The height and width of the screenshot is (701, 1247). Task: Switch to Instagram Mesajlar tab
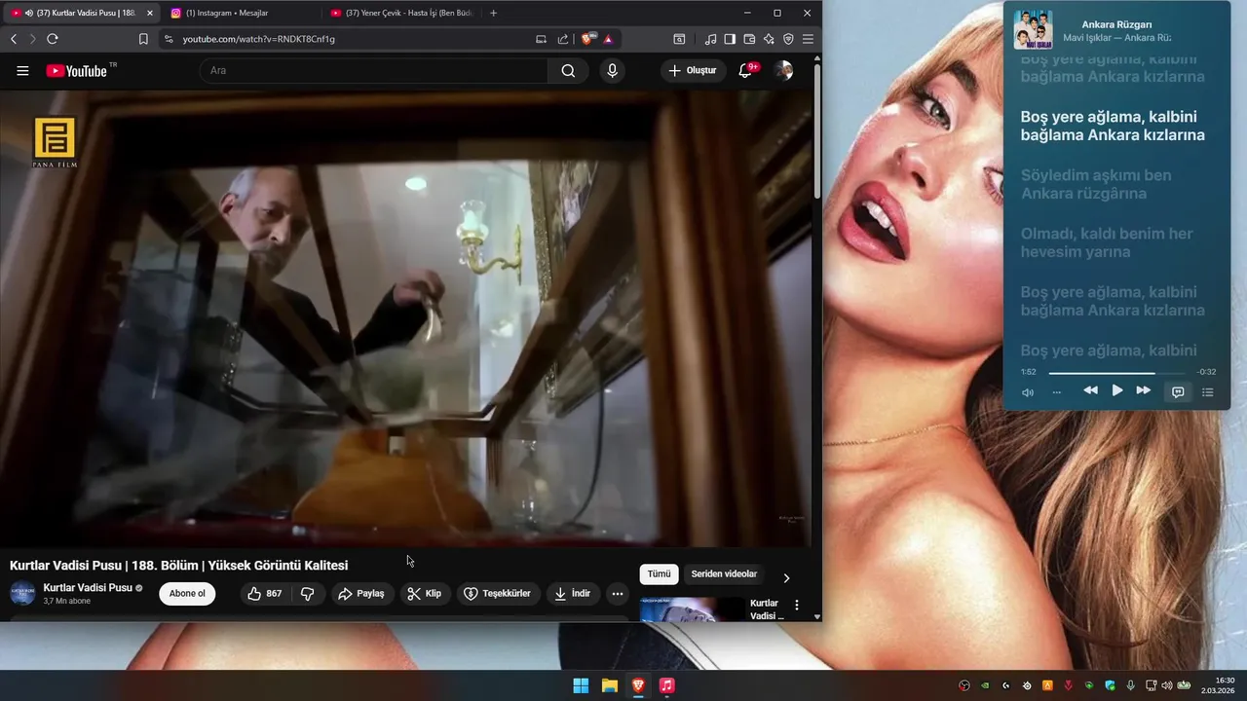[241, 13]
